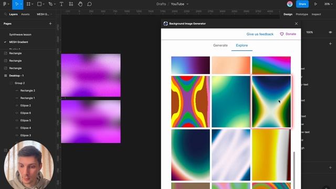
Task: Open the Frame tool dropdown arrow
Action: pos(33,4)
